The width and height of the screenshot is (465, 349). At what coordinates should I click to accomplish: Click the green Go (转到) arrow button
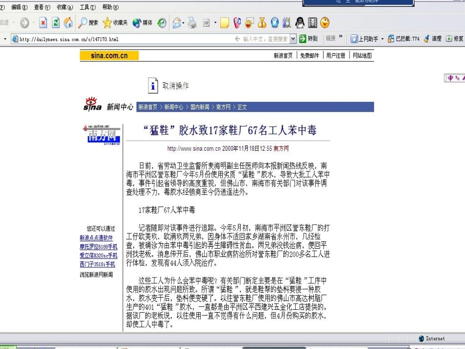[x=308, y=39]
